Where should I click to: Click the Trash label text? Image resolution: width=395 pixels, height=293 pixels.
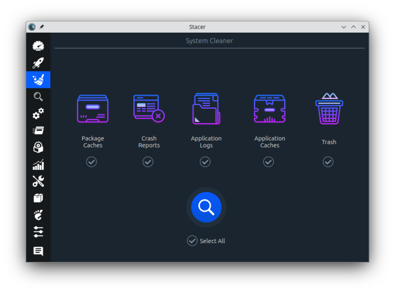329,142
